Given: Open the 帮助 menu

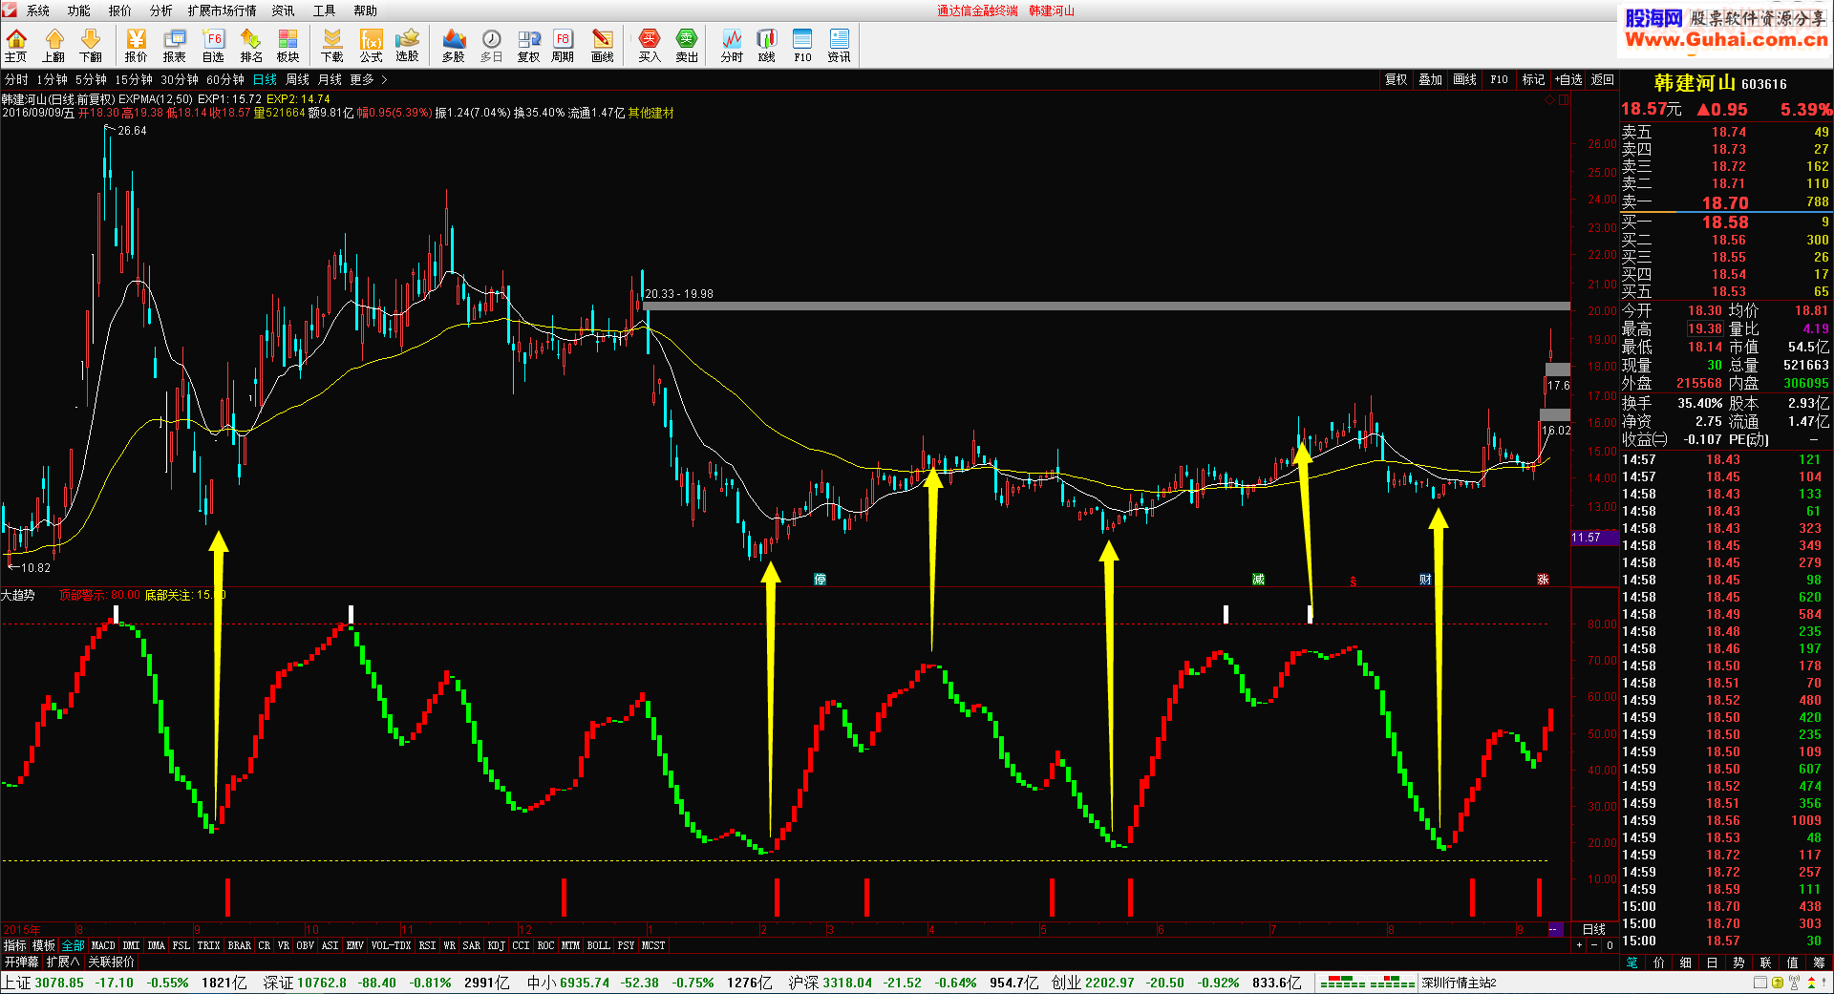Looking at the screenshot, I should coord(366,11).
